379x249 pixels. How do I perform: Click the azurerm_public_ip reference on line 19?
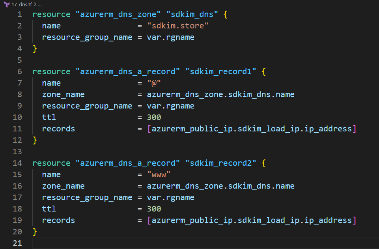point(252,221)
